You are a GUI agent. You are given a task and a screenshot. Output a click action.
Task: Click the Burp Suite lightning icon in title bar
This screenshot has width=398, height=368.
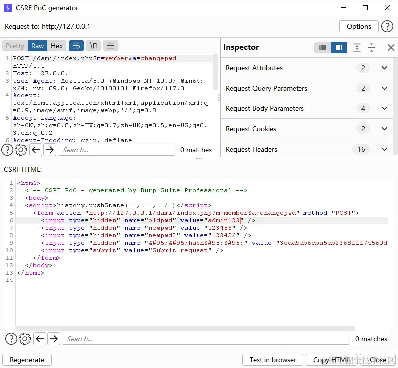click(x=8, y=8)
